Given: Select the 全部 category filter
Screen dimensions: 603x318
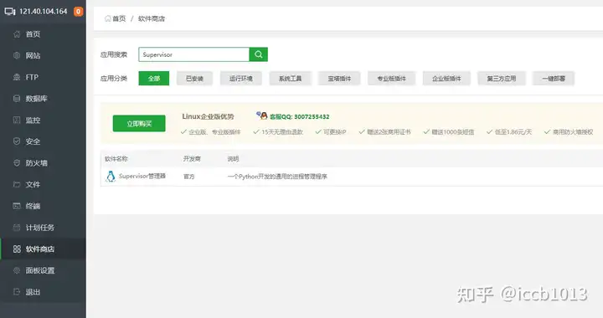Looking at the screenshot, I should [154, 79].
